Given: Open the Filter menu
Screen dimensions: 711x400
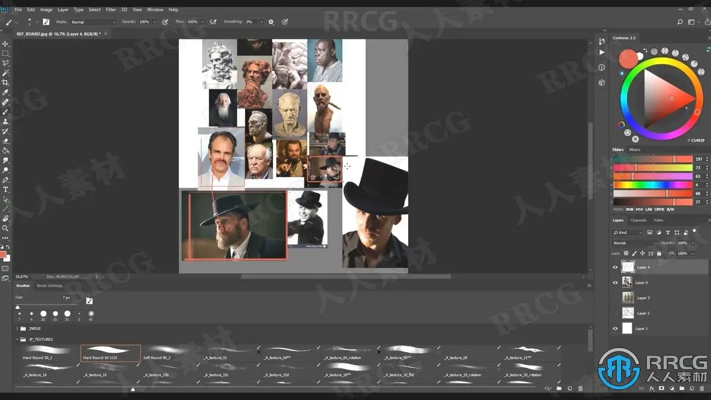Looking at the screenshot, I should [111, 9].
